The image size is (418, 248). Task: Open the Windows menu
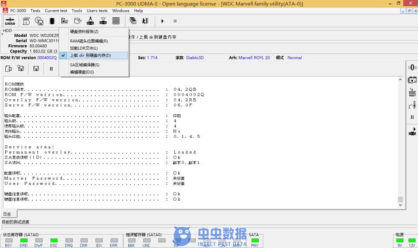pyautogui.click(x=121, y=11)
